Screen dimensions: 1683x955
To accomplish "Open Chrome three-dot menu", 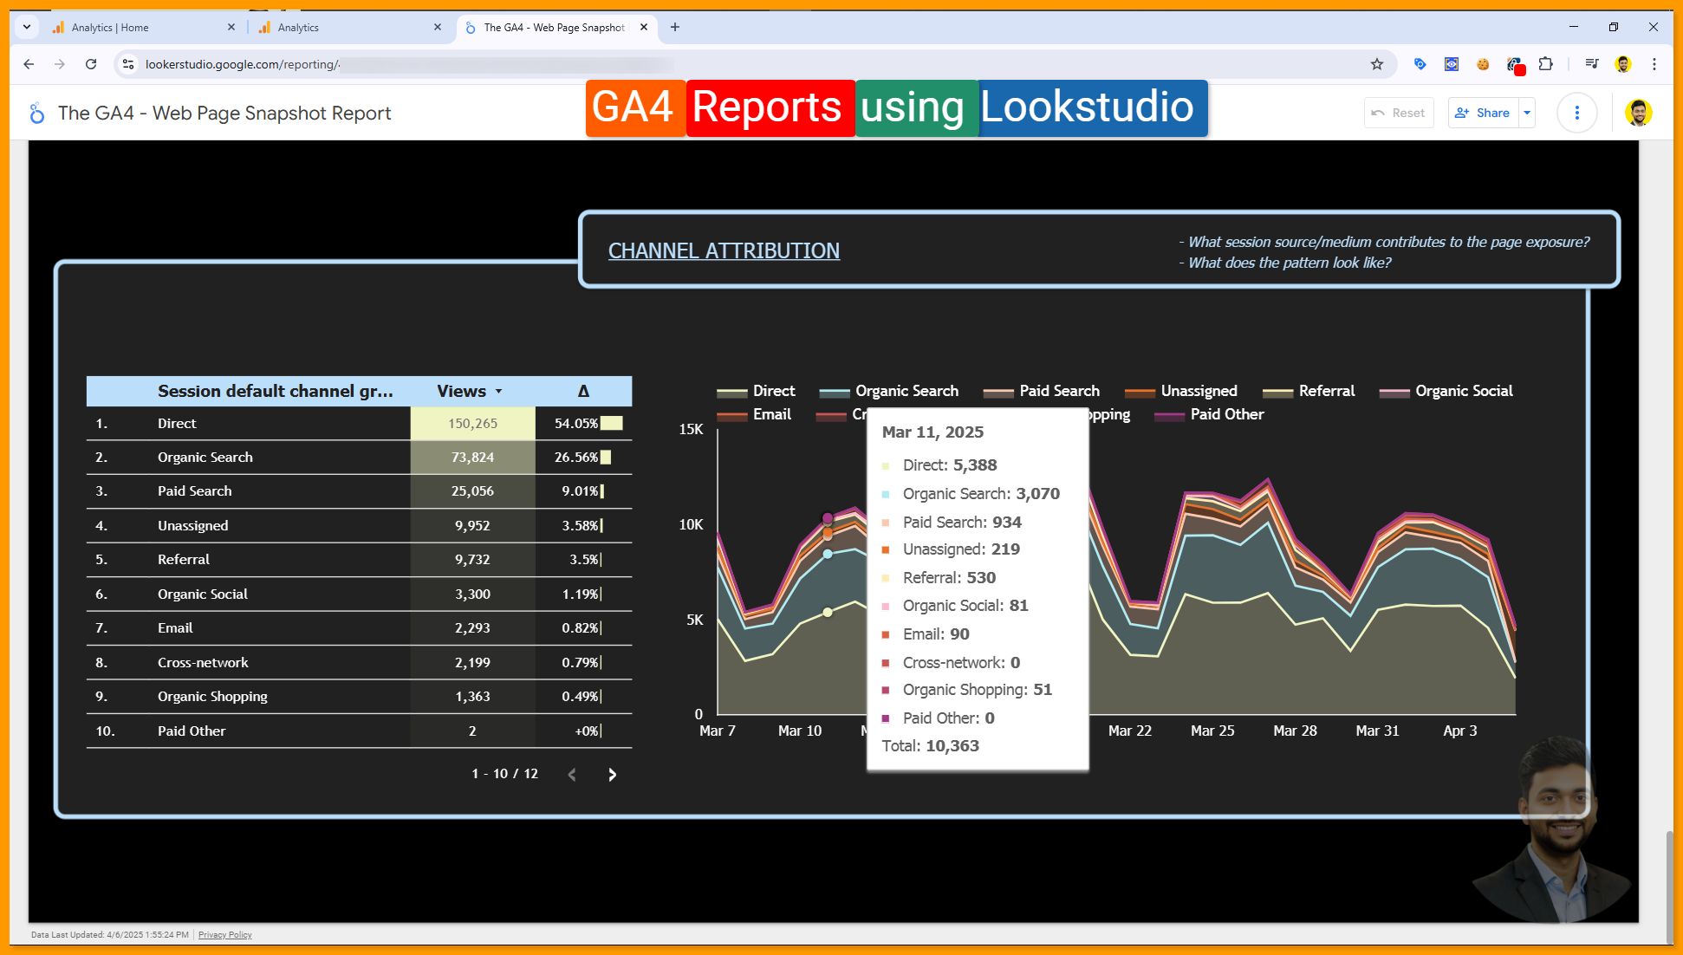I will tap(1654, 64).
